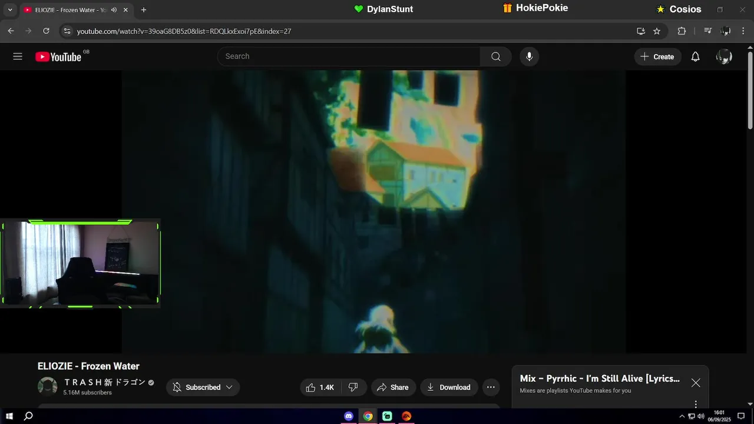Click the Share button

(393, 387)
